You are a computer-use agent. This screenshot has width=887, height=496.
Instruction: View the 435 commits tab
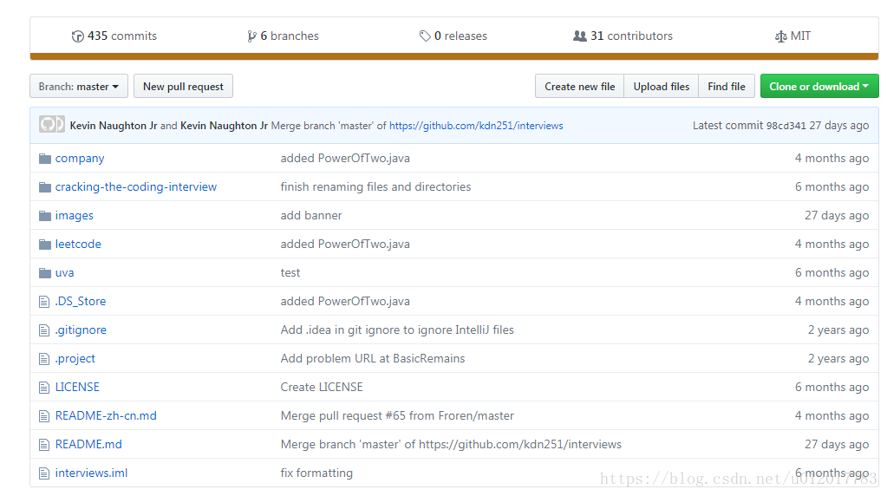pyautogui.click(x=114, y=36)
